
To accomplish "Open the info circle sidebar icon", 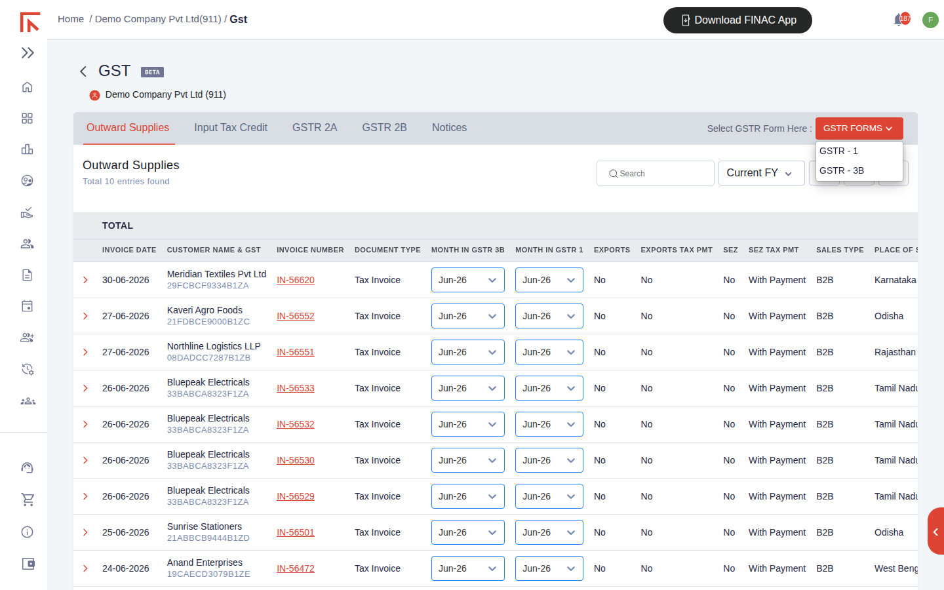I will 27,532.
